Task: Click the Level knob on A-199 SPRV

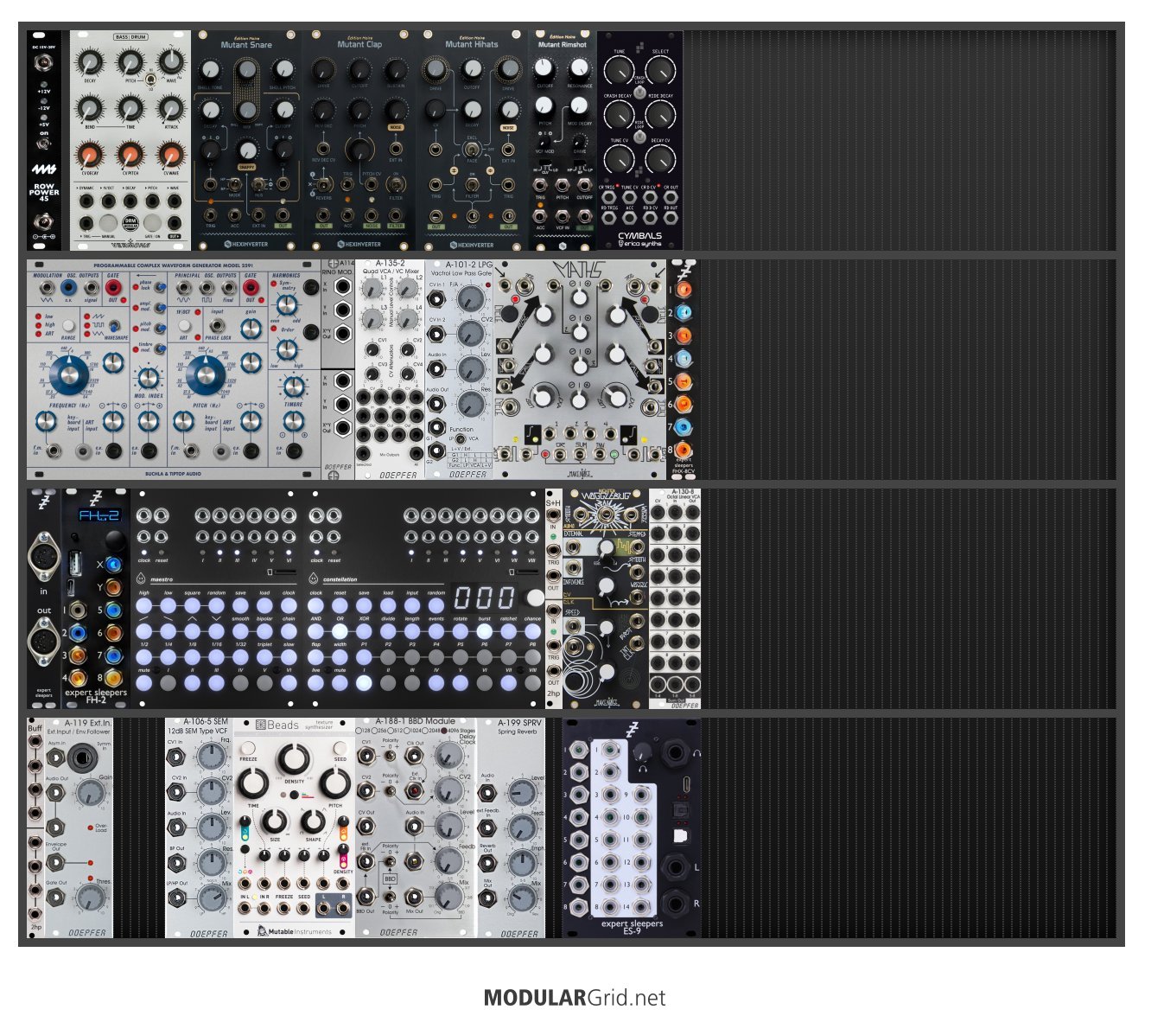Action: pos(522,792)
